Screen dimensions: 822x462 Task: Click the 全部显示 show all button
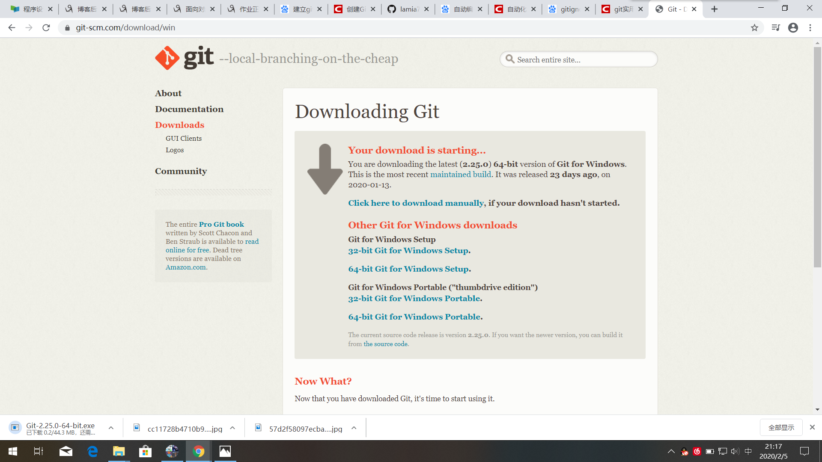pyautogui.click(x=781, y=427)
